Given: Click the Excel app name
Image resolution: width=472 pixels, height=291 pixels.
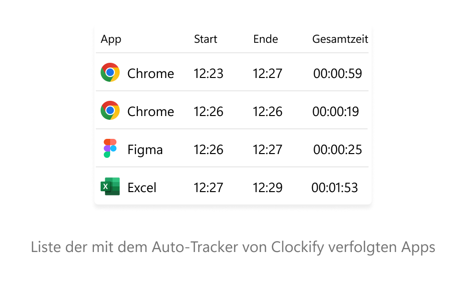Looking at the screenshot, I should point(142,188).
